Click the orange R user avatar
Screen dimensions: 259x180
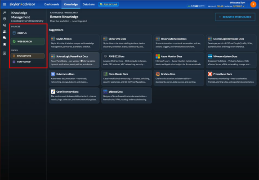[253, 4]
